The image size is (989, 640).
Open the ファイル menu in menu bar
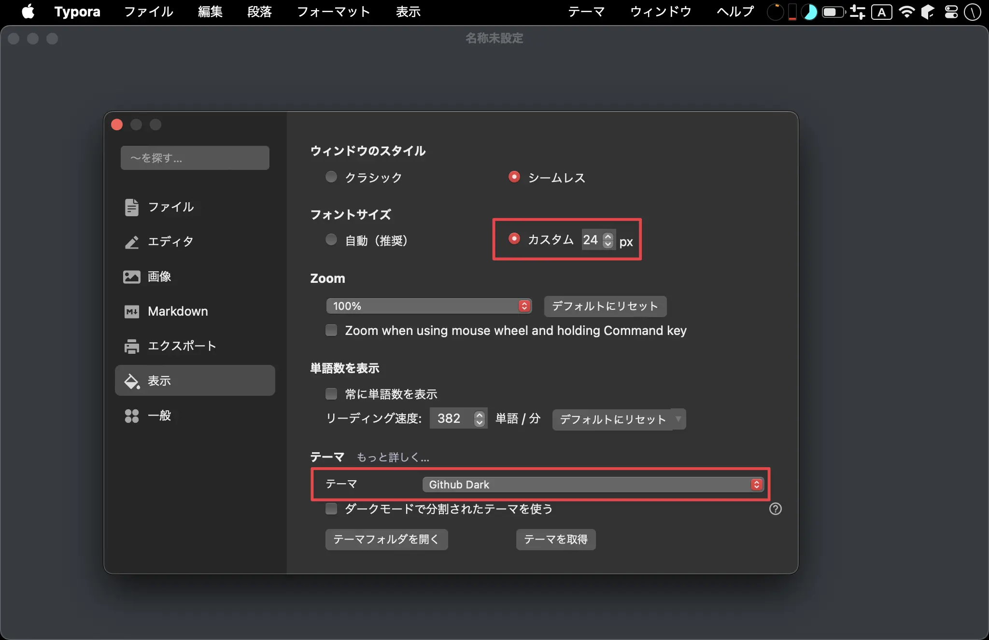point(149,12)
